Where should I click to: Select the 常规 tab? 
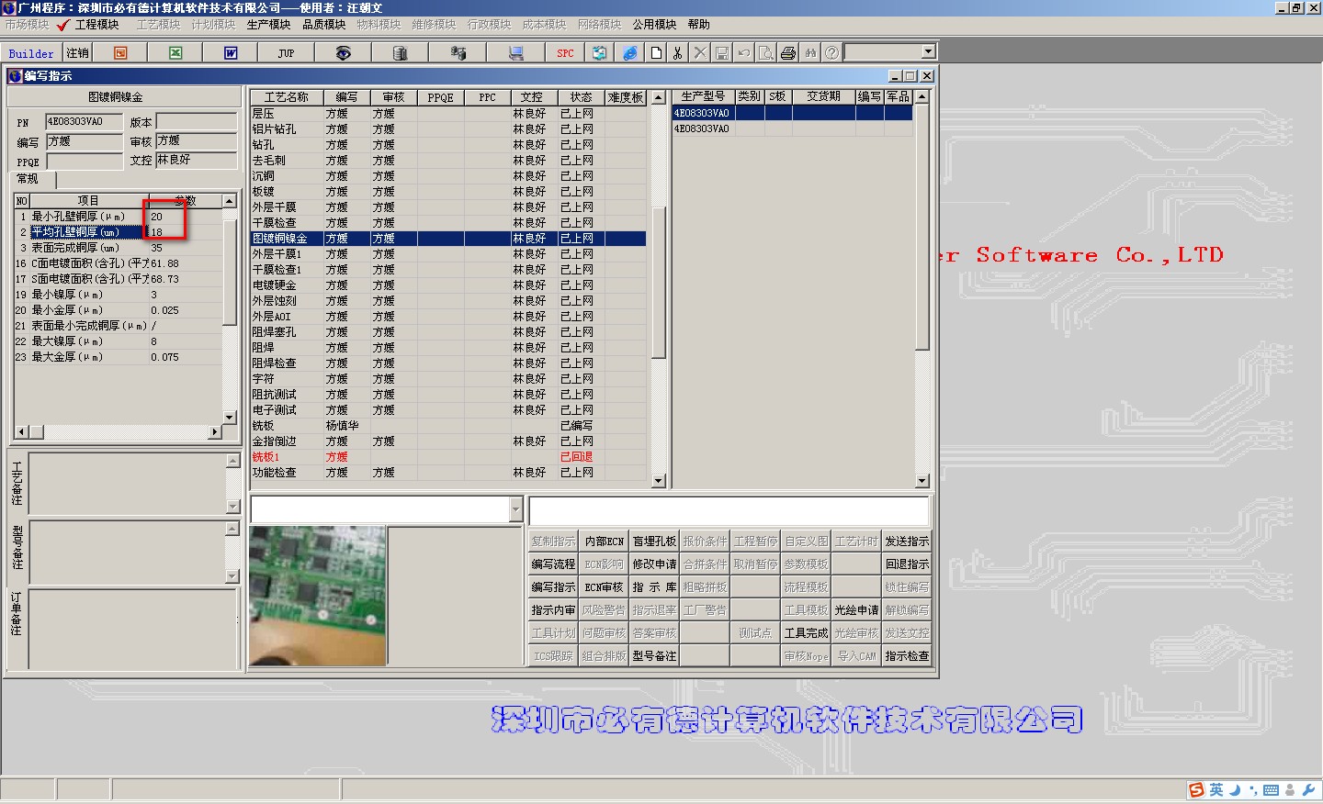coord(28,179)
